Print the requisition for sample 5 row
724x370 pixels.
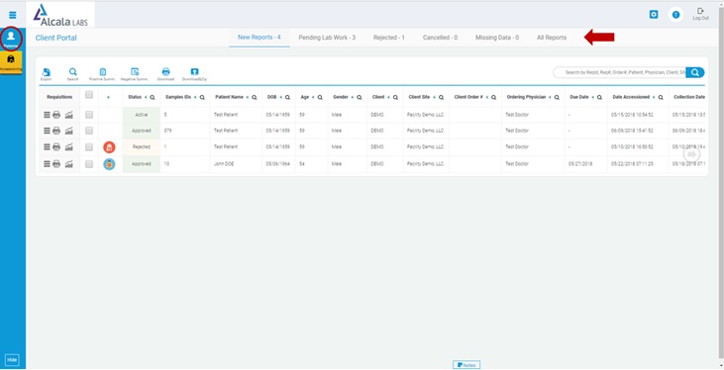(x=56, y=115)
